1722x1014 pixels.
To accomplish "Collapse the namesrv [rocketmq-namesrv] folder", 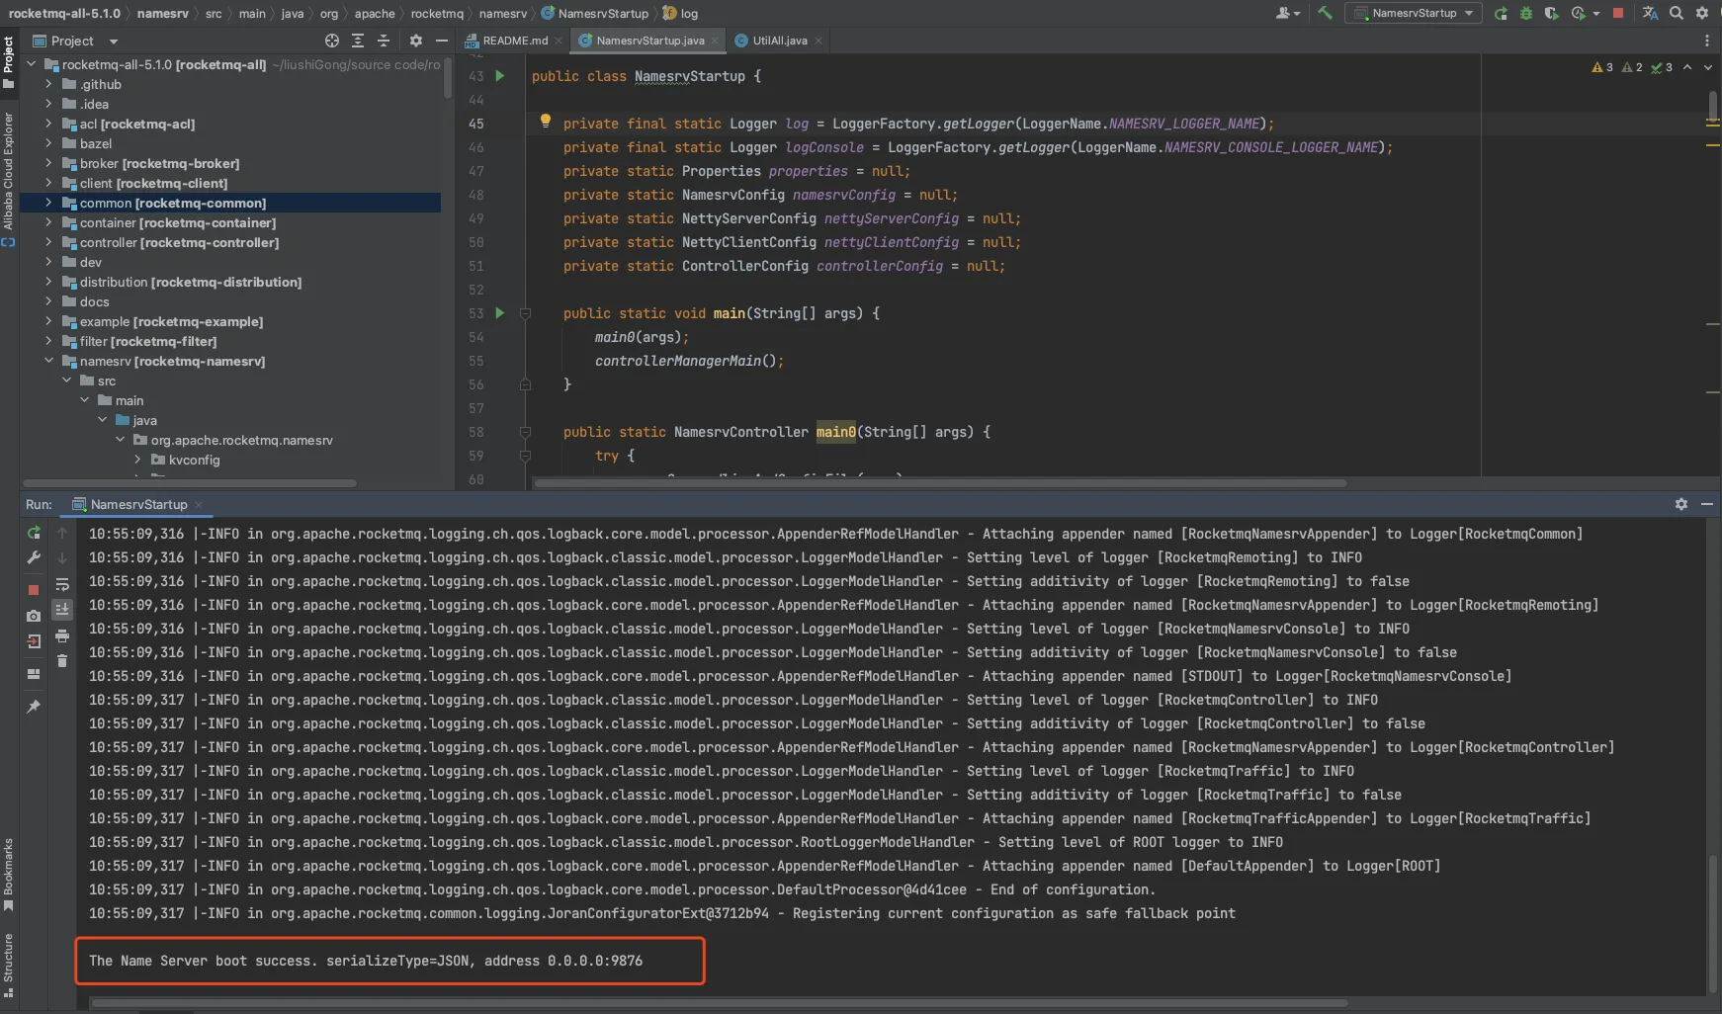I will click(x=48, y=361).
